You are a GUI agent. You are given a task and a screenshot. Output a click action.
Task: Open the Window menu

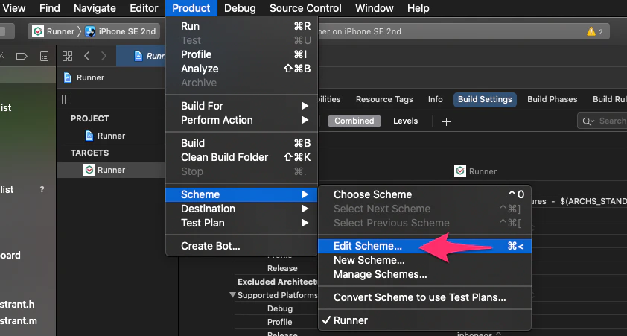pyautogui.click(x=375, y=8)
